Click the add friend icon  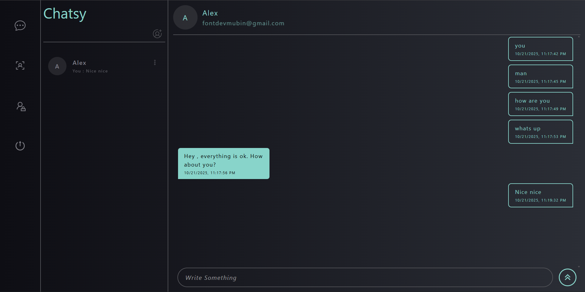pyautogui.click(x=157, y=33)
